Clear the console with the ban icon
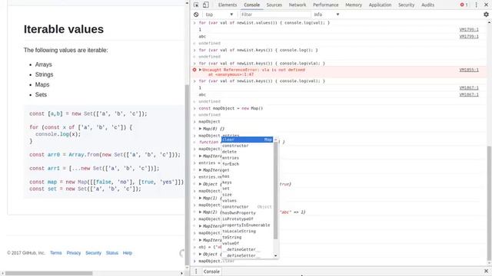The height and width of the screenshot is (276, 492). click(196, 15)
